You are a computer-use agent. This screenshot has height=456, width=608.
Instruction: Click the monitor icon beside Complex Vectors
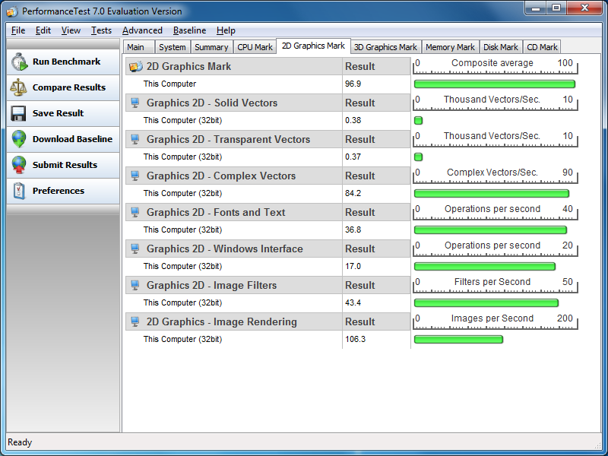coord(135,176)
